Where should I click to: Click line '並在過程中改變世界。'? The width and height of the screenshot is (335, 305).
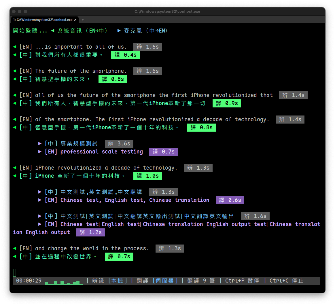tap(66, 256)
